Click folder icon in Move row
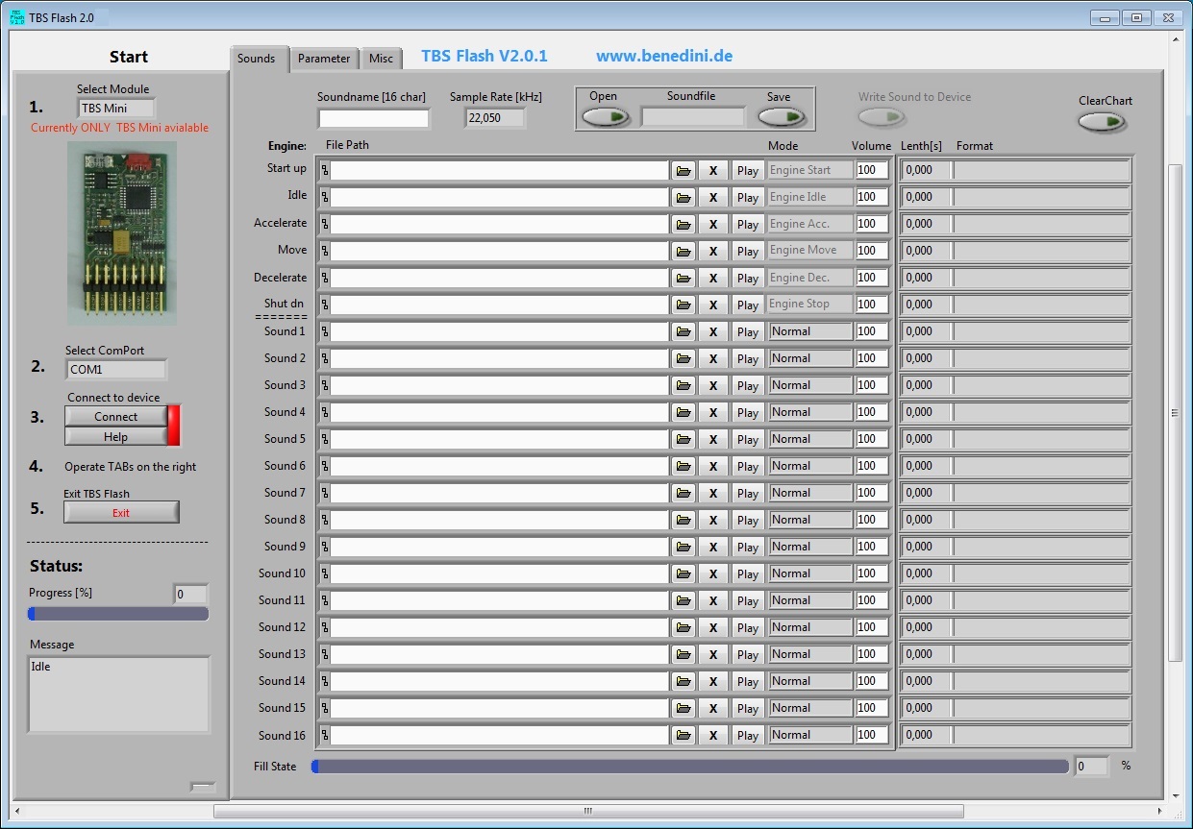Image resolution: width=1193 pixels, height=829 pixels. 683,251
